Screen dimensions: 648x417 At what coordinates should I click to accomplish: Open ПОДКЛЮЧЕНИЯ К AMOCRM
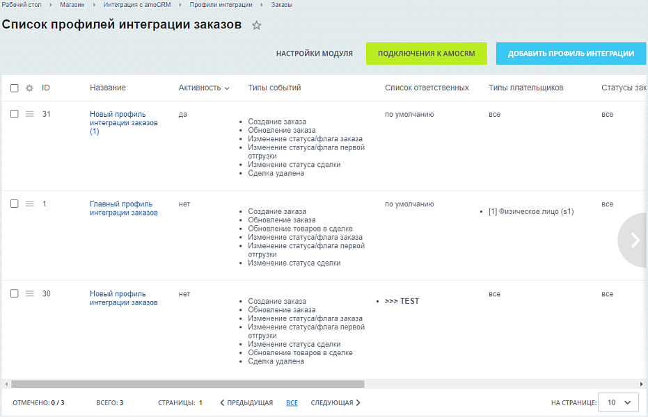[x=426, y=52]
